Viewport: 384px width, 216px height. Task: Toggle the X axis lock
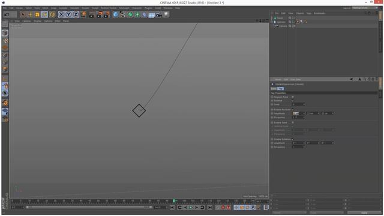(x=61, y=14)
